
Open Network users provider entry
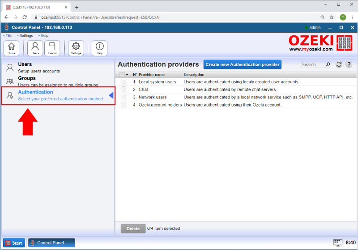[x=153, y=97]
